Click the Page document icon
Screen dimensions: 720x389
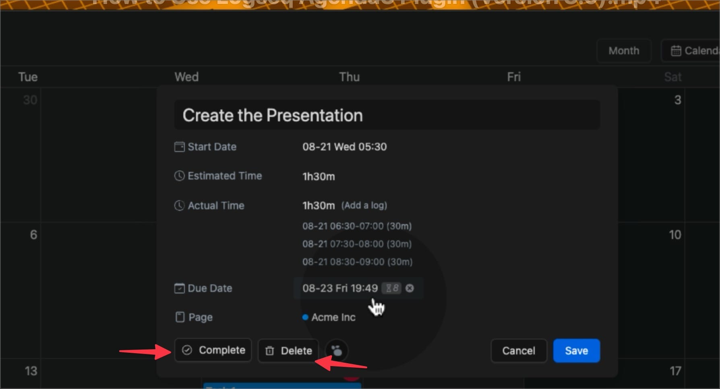(180, 317)
